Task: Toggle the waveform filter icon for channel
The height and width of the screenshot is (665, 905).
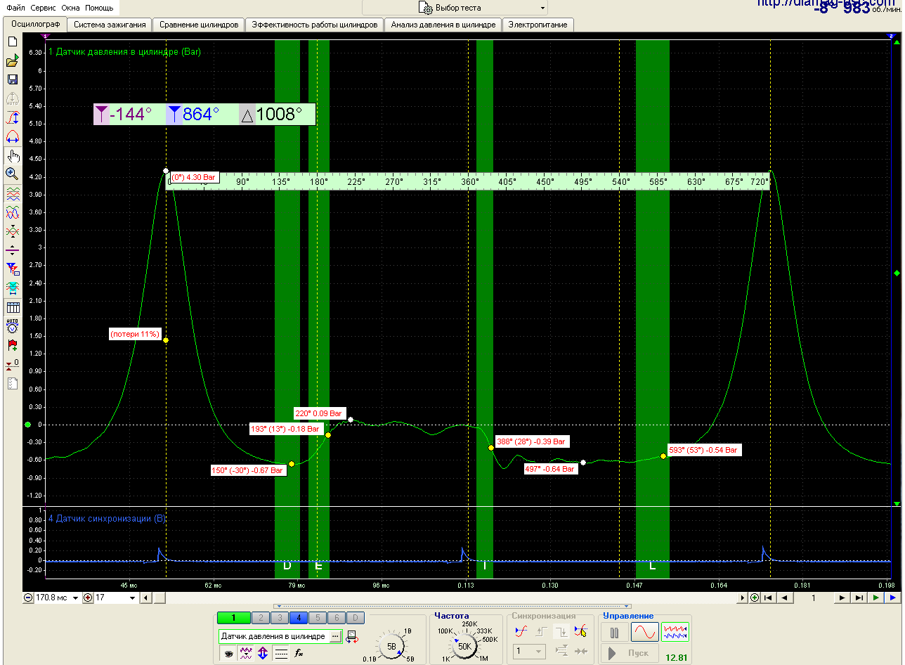Action: pos(246,653)
